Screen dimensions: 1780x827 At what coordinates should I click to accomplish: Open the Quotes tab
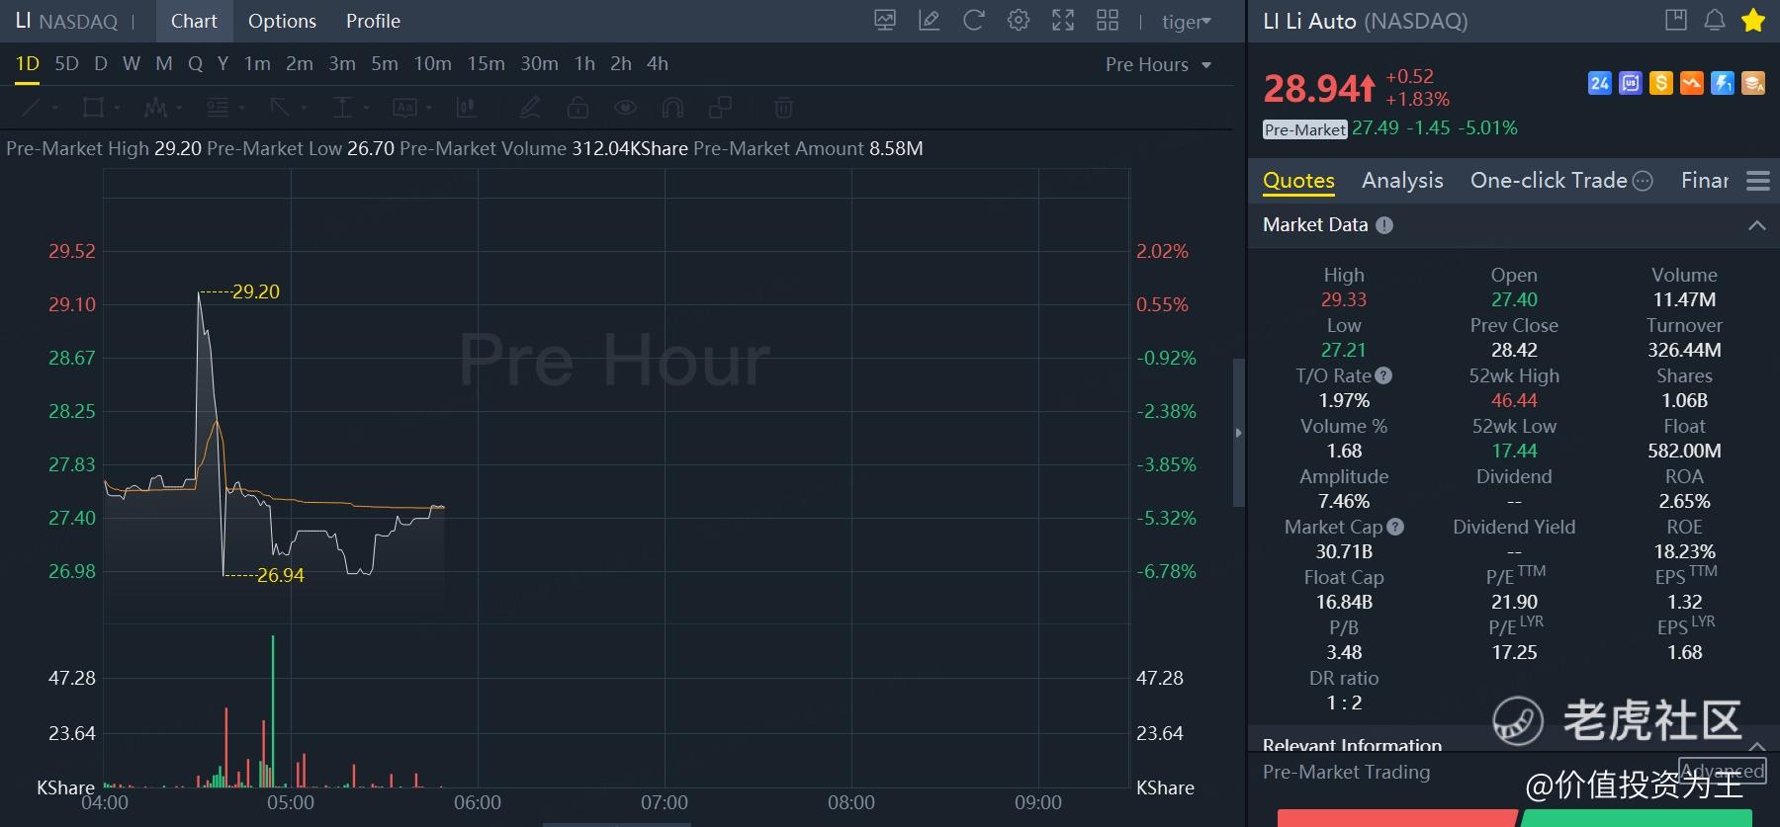1298,181
